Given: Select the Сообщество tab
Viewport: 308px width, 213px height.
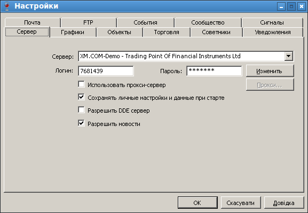Looking at the screenshot, I should [208, 22].
